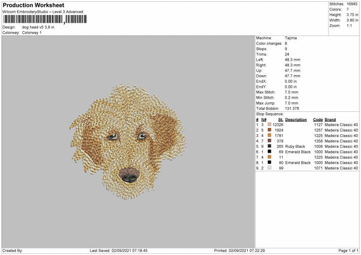Click the design name dog head v5 3,8 in
Viewport: 361px width, 255px height.
[x=39, y=27]
